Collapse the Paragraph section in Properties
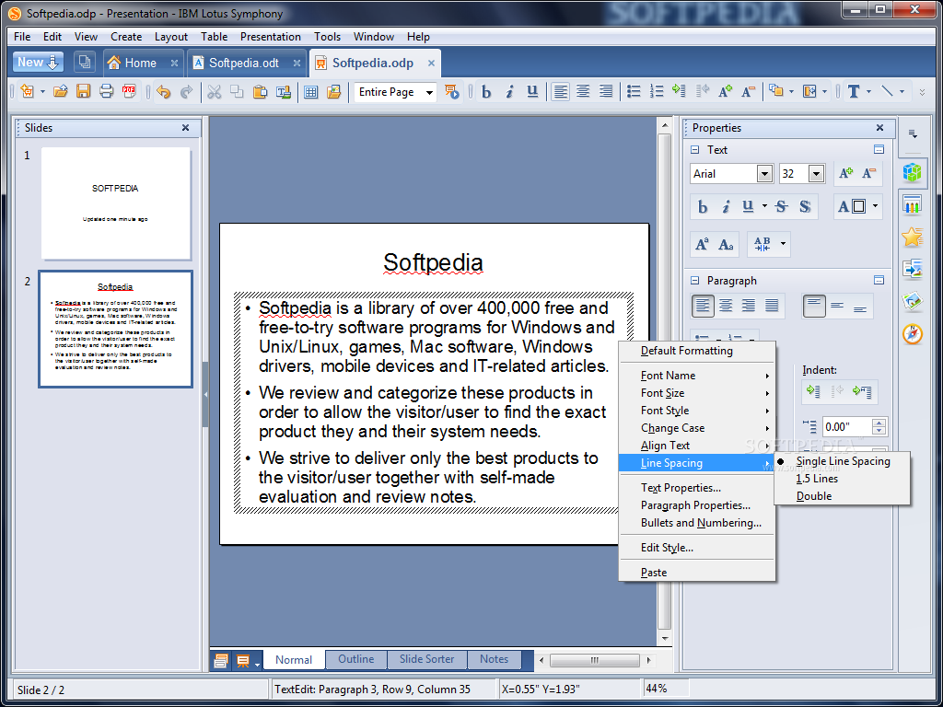Viewport: 943px width, 707px height. 695,281
